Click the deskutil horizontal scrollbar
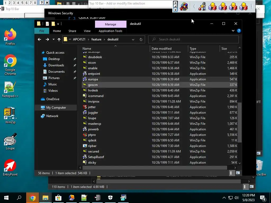The image size is (271, 203). 155,168
